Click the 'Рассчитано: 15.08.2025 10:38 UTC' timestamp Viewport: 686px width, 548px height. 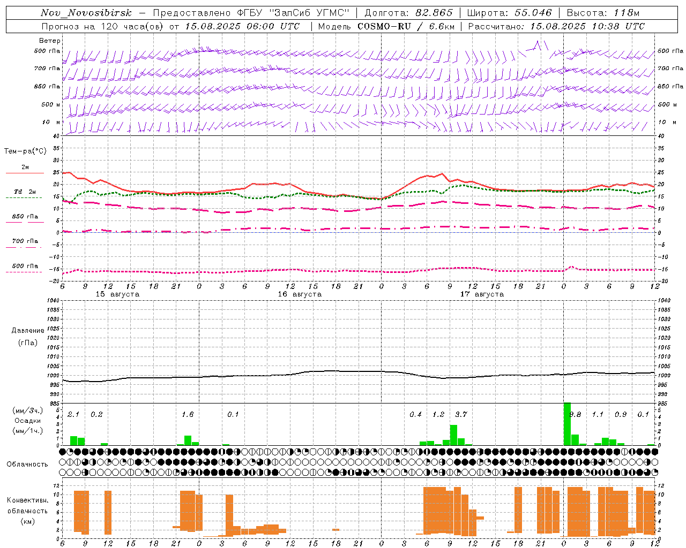(556, 26)
